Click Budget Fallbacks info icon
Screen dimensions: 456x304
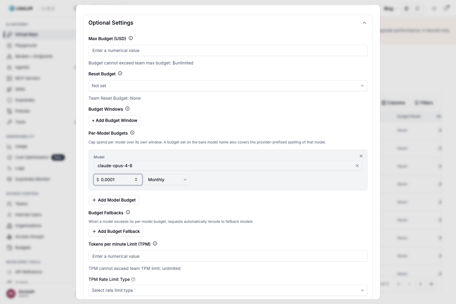coord(128,212)
